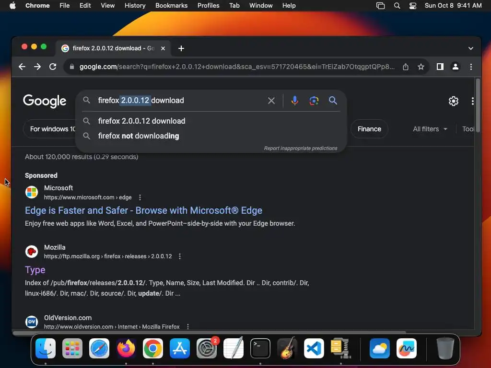The height and width of the screenshot is (368, 491).
Task: Click the address bar URL
Action: click(237, 67)
